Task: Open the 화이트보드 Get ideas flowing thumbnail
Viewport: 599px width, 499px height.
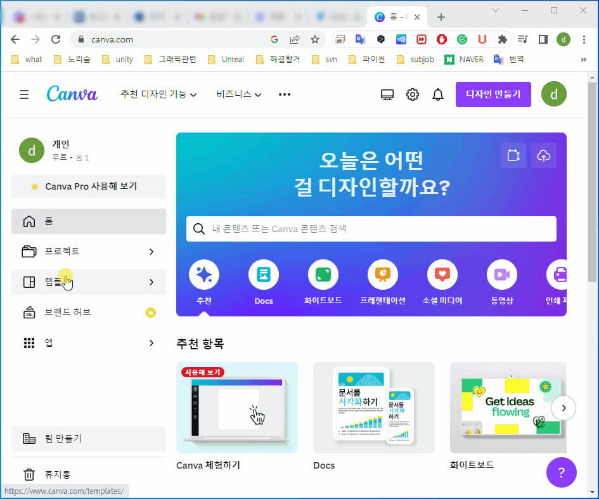Action: [x=508, y=408]
